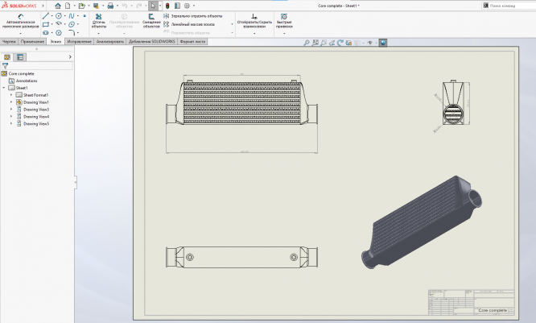Expand the Drawing View1 tree node
Viewport: 536px width, 323px height.
click(x=11, y=102)
